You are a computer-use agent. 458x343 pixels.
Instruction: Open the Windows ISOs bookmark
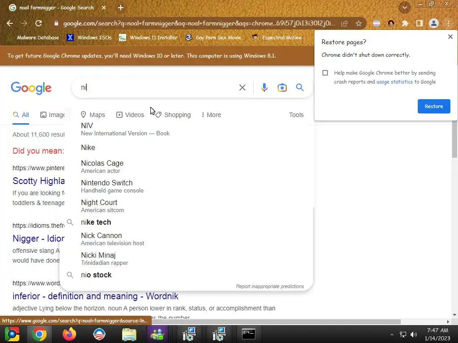89,38
